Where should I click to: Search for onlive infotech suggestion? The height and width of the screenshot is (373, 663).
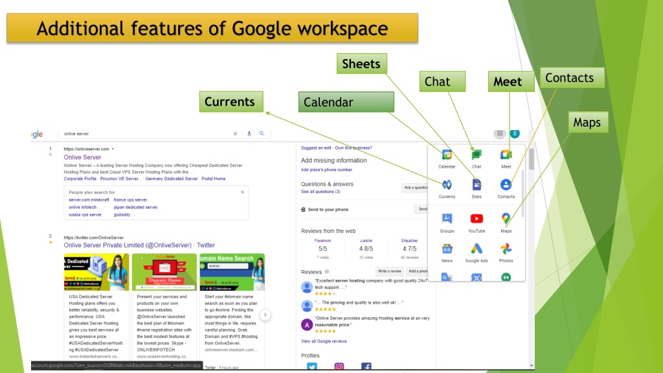click(82, 207)
